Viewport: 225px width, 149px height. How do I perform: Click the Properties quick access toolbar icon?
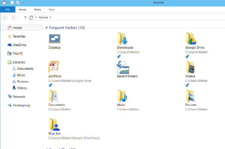pyautogui.click(x=12, y=3)
